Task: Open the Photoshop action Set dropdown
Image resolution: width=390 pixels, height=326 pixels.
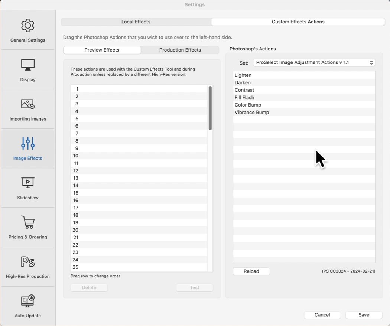Action: coord(314,63)
